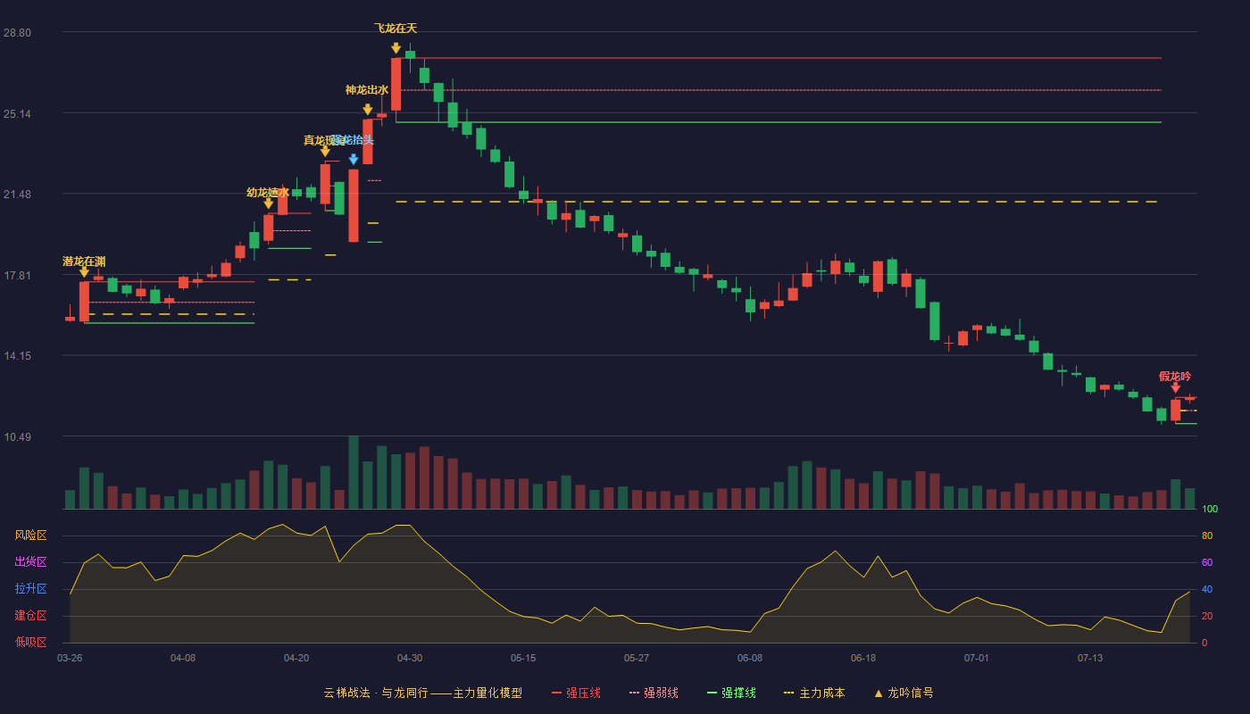Click the 28.80 price axis label
The width and height of the screenshot is (1250, 714).
coord(17,33)
